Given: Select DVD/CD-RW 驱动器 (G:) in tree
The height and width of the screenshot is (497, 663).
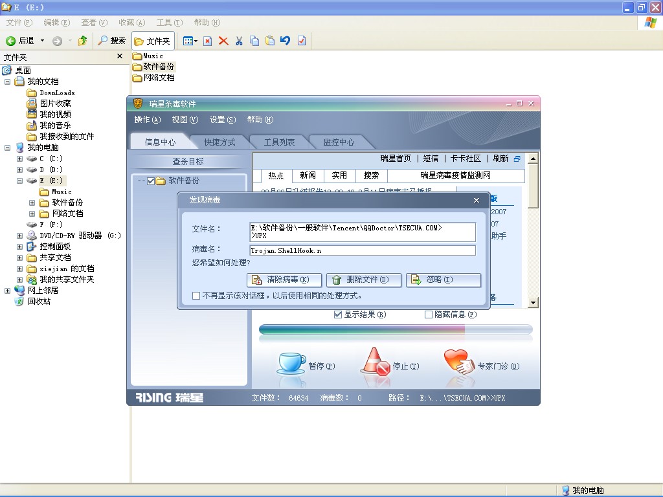Looking at the screenshot, I should 80,236.
